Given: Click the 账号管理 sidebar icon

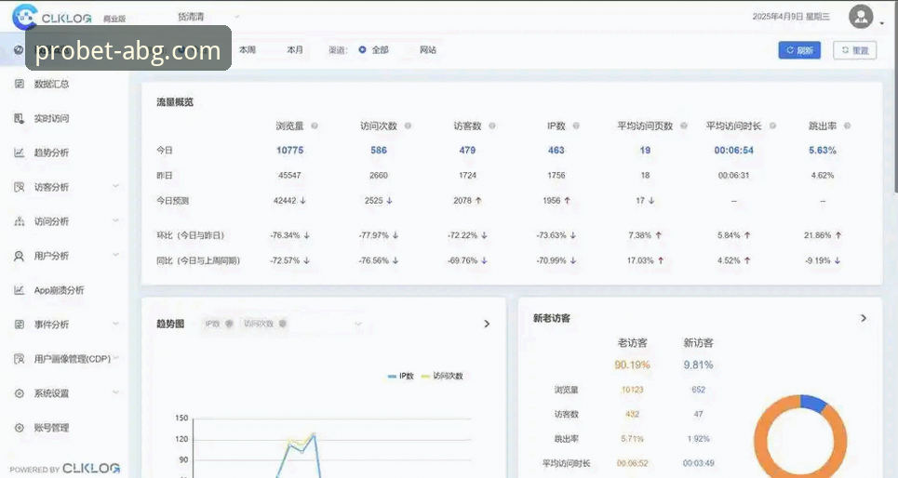Looking at the screenshot, I should pyautogui.click(x=19, y=428).
